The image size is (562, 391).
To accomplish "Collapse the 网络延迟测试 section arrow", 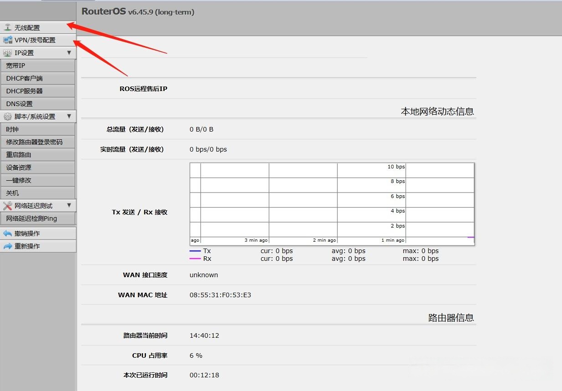I will pos(69,206).
